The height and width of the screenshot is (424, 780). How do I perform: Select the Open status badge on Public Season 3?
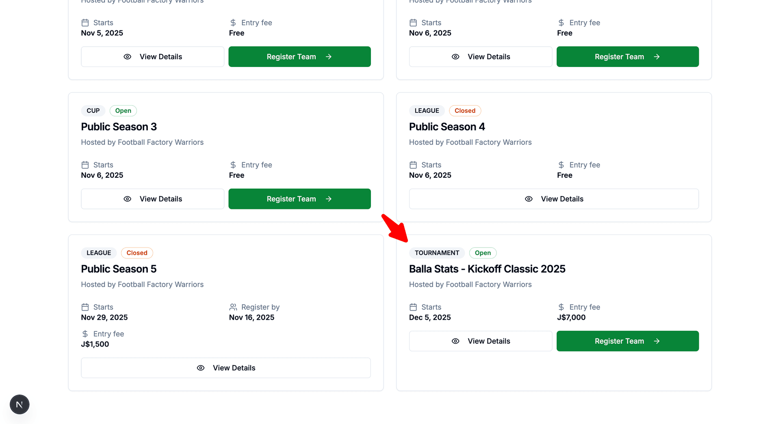(x=123, y=110)
